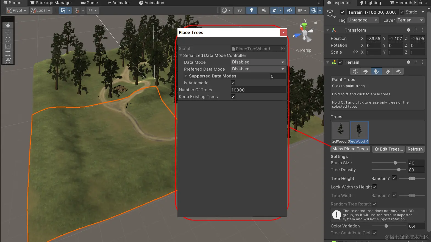Click the Scene camera settings icon
Viewport: 431px width, 242px height.
300,10
